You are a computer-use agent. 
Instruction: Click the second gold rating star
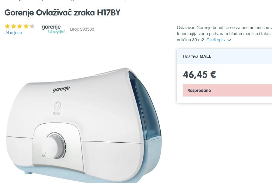tap(14, 26)
